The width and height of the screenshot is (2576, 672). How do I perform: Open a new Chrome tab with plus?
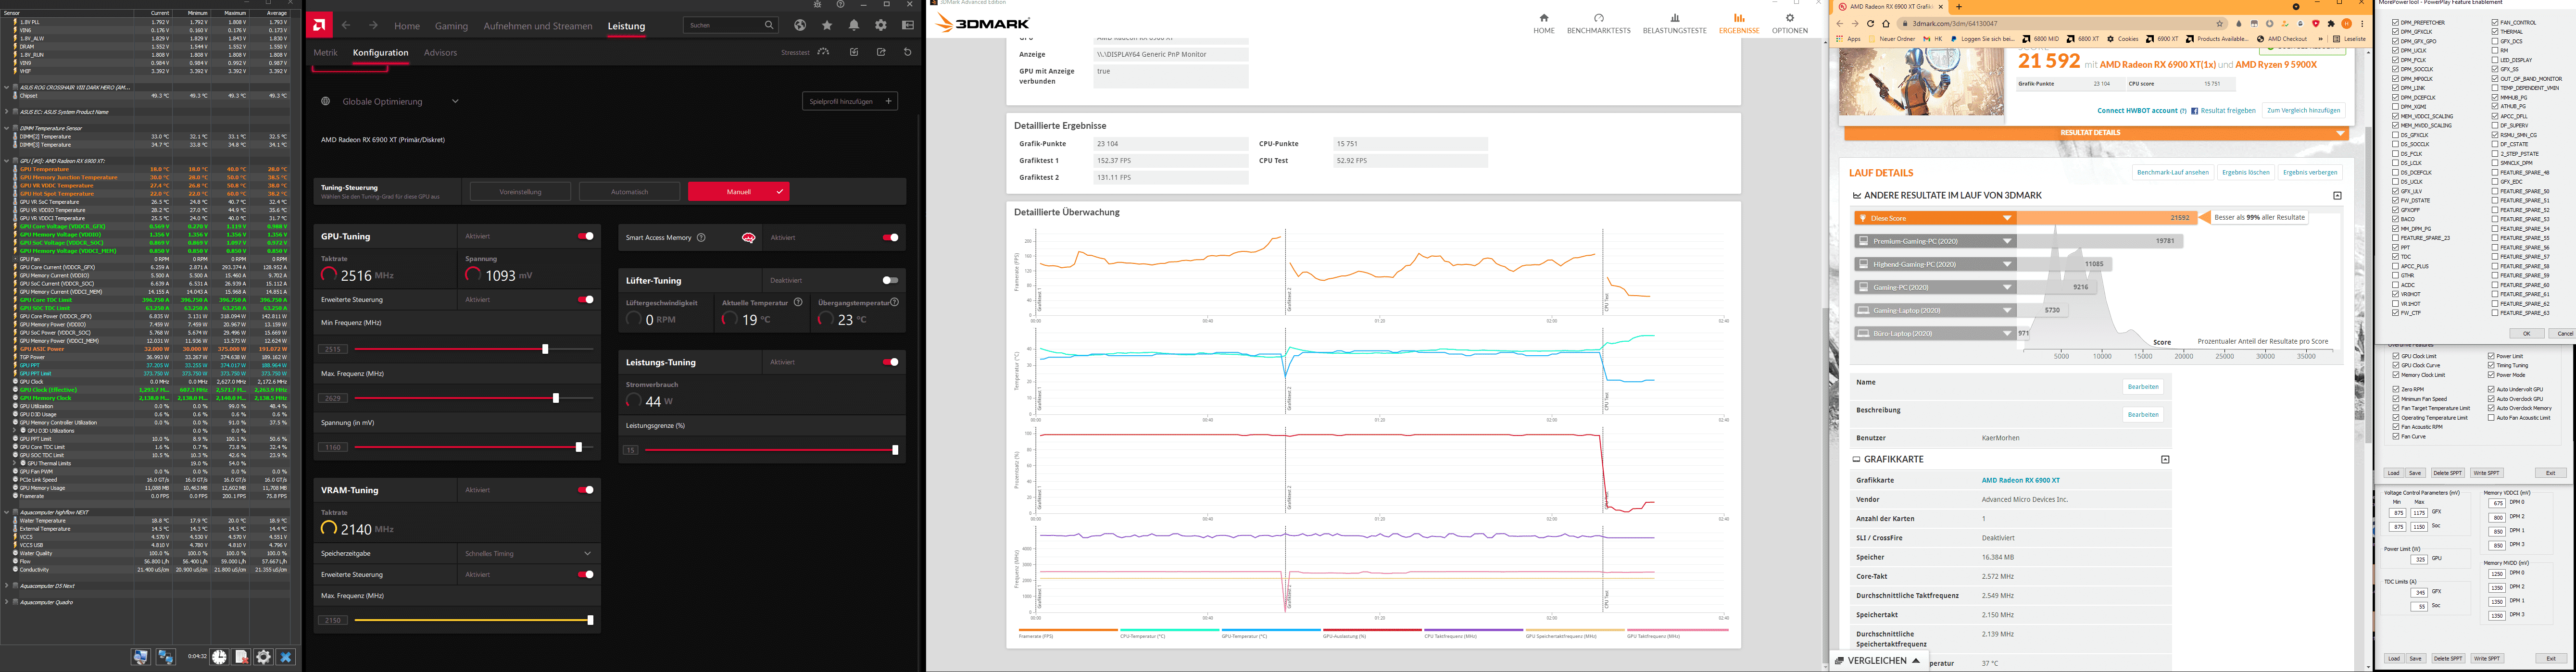click(x=1959, y=7)
